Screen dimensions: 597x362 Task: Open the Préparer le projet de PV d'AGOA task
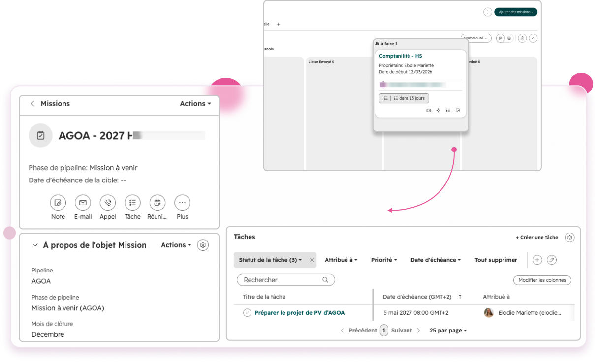300,313
